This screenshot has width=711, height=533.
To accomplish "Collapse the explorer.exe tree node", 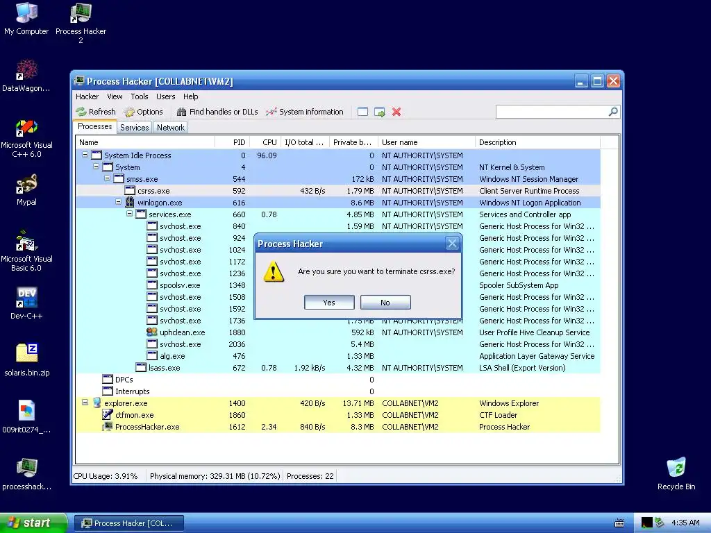I will coord(85,402).
